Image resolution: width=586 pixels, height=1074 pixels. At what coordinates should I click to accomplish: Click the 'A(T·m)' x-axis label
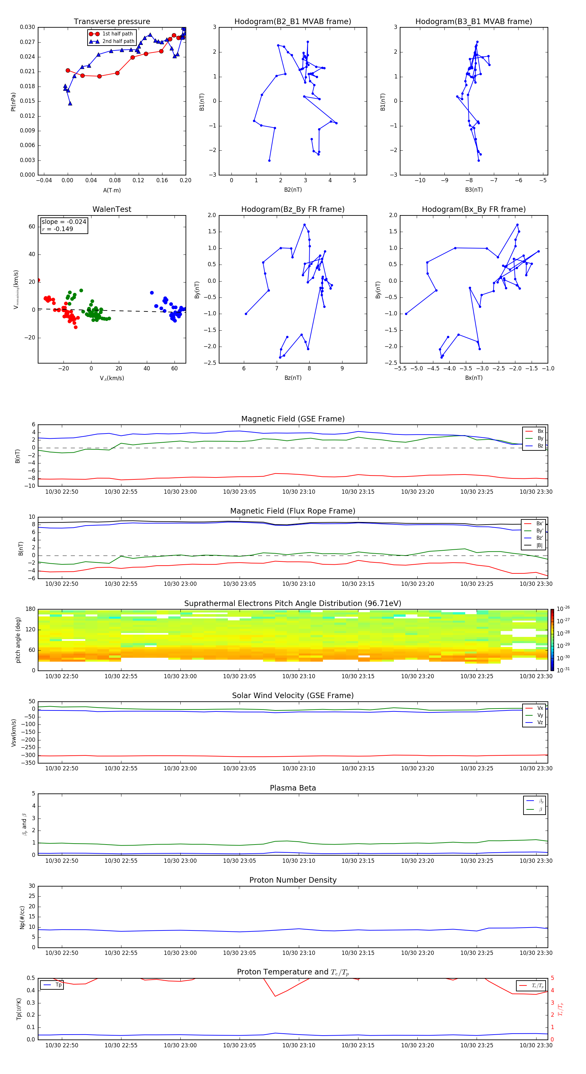112,190
